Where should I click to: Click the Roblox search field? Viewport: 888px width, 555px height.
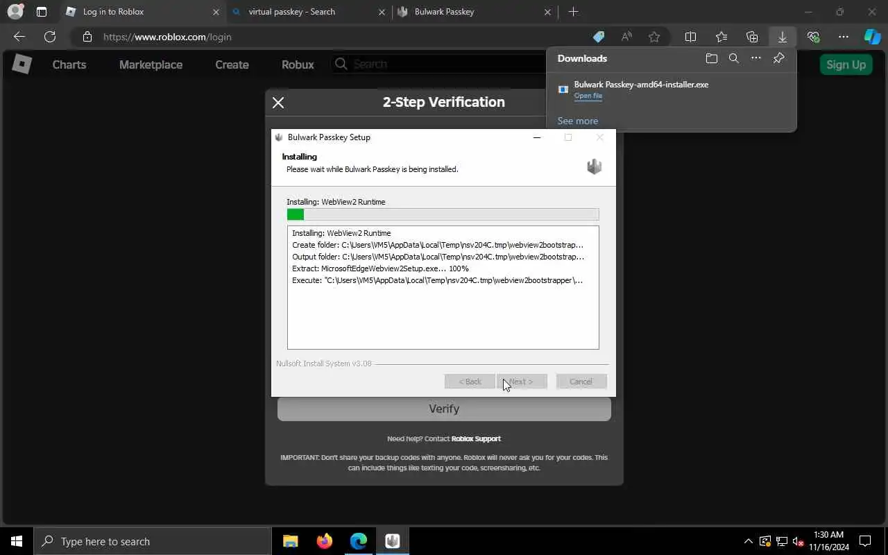438,64
